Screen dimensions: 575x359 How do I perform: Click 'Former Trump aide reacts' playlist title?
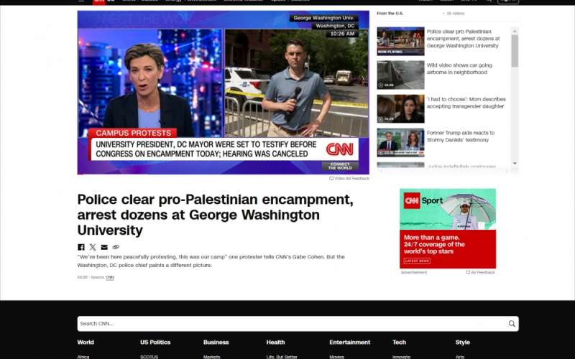(x=461, y=136)
